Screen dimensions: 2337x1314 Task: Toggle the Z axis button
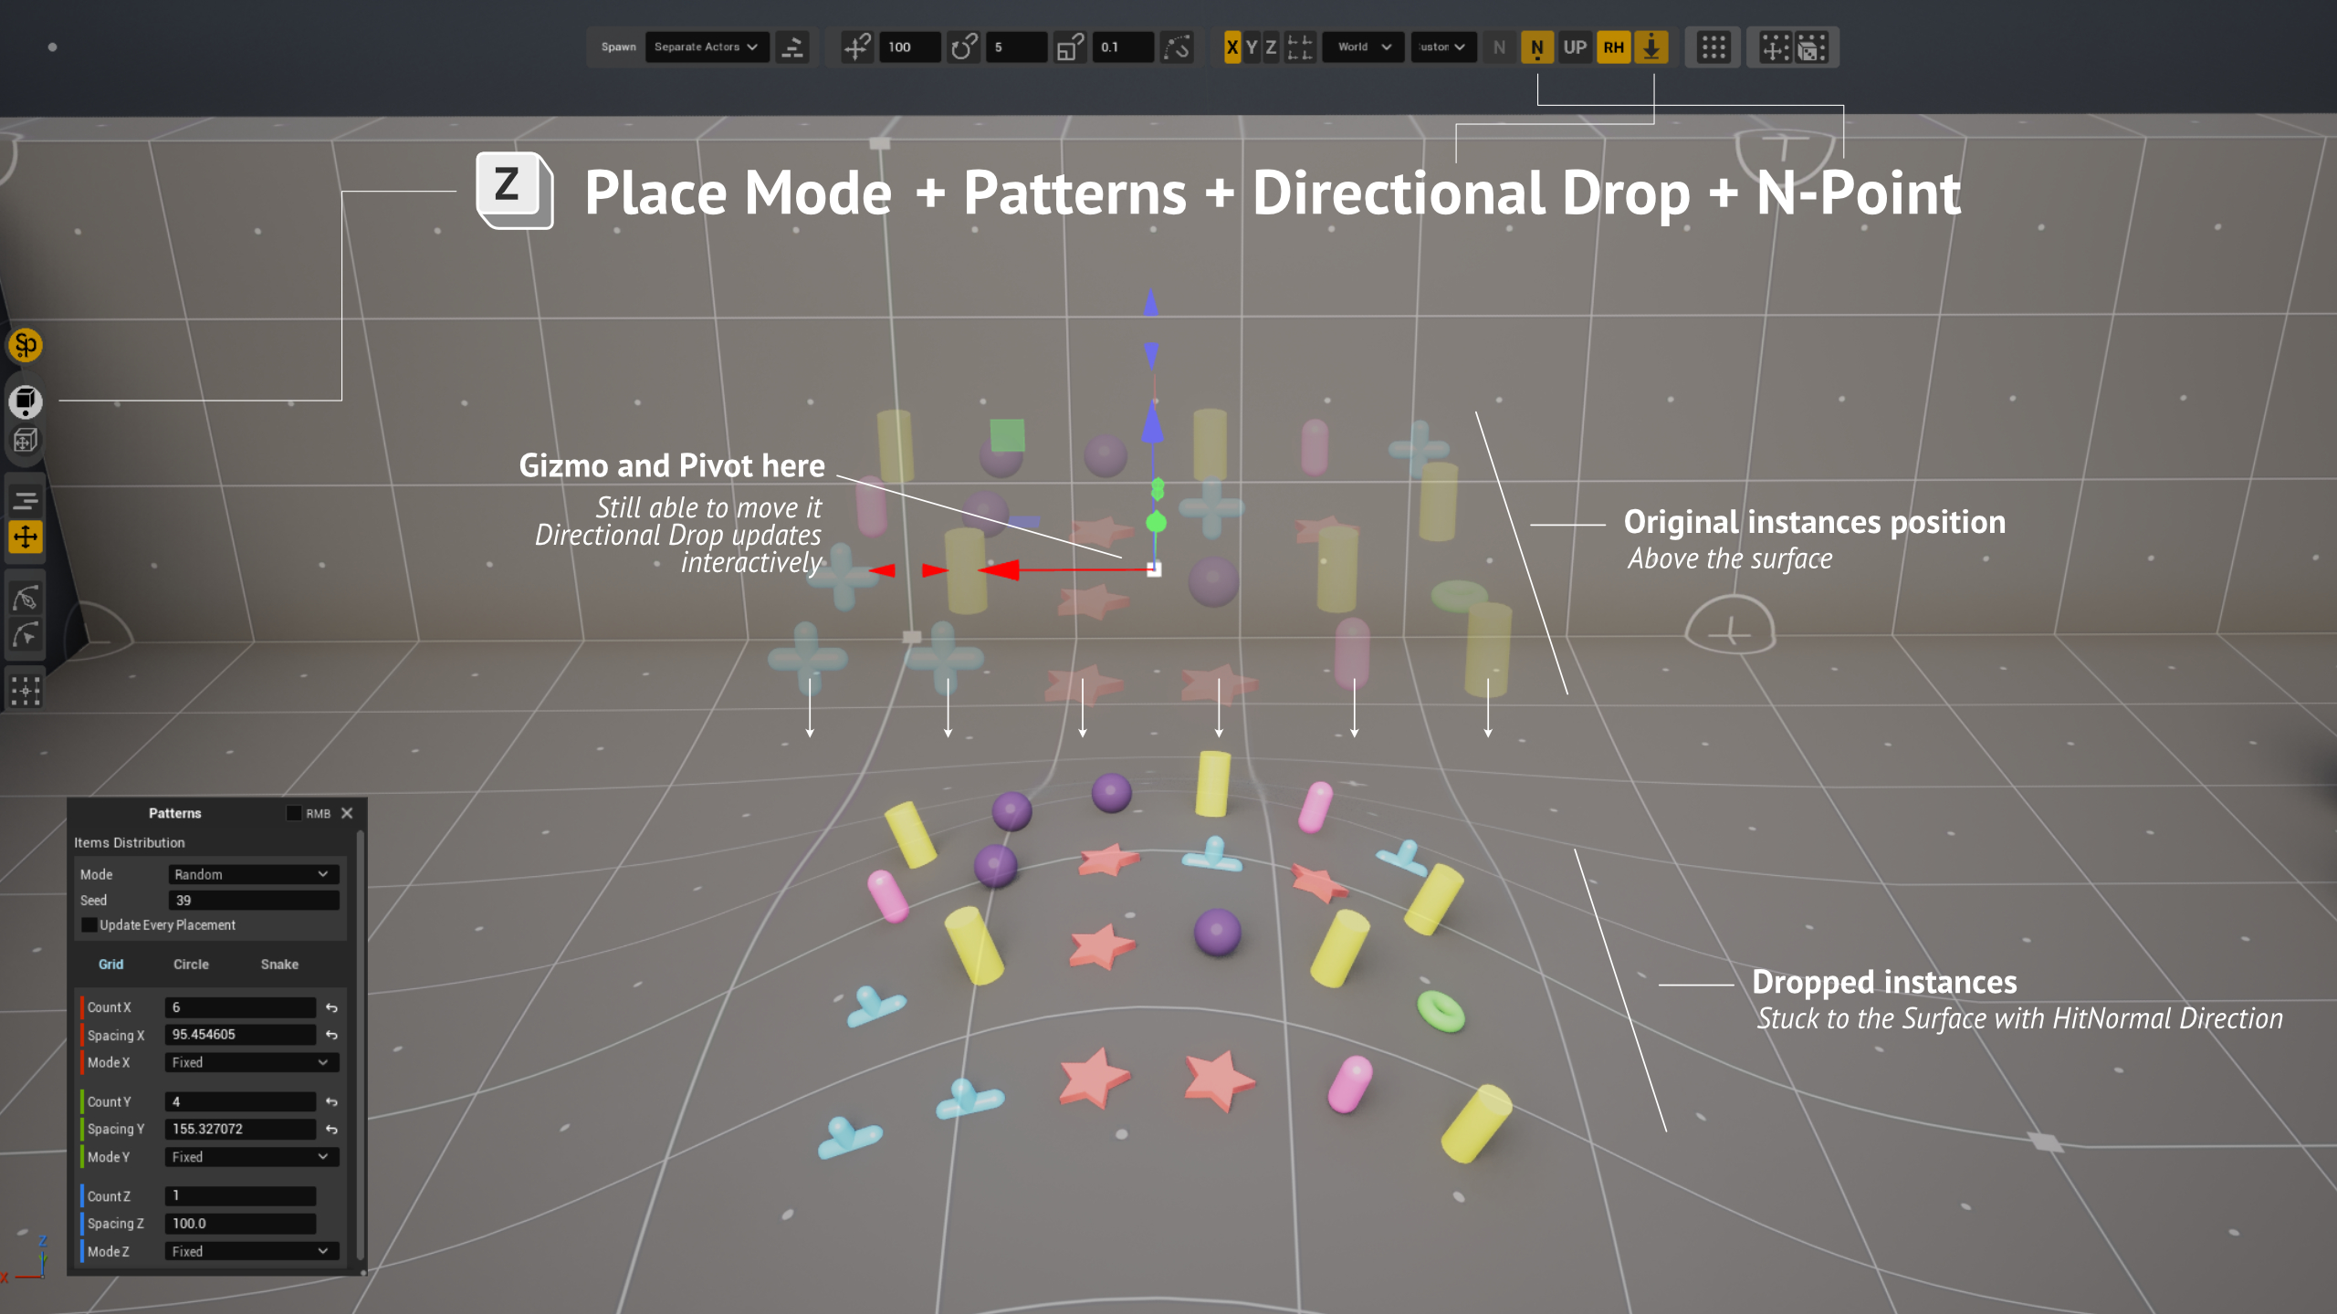1271,47
